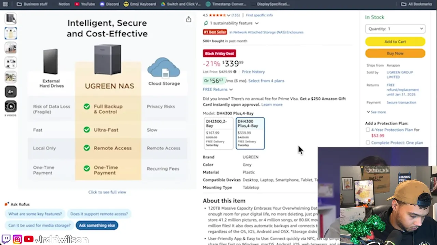Open the YouTube bookmark
Viewport: 437px width, 245px height.
pos(85,4)
